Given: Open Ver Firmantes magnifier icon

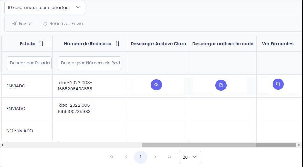Looking at the screenshot, I should [x=278, y=84].
